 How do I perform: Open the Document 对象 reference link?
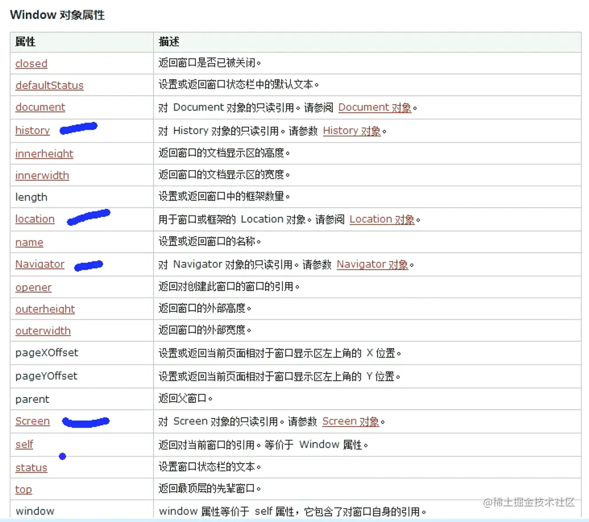(375, 107)
